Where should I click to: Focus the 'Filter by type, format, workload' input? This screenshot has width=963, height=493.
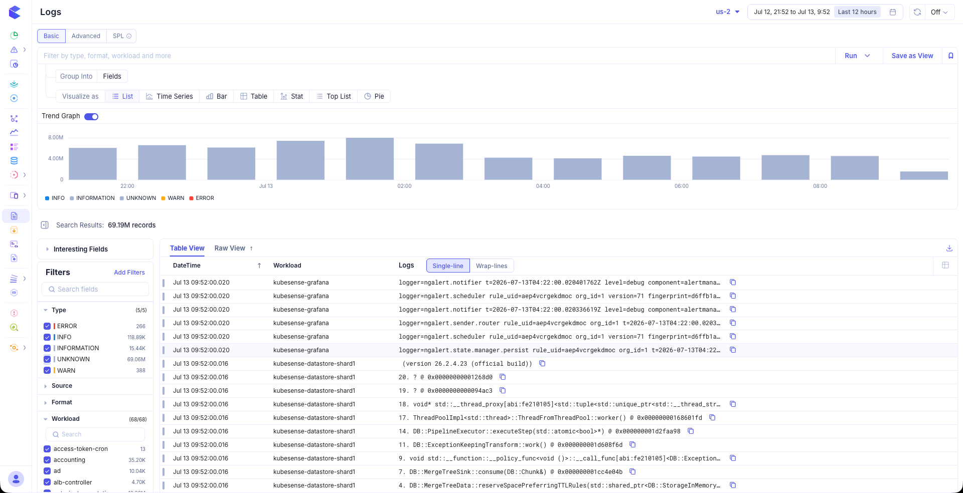click(x=436, y=56)
